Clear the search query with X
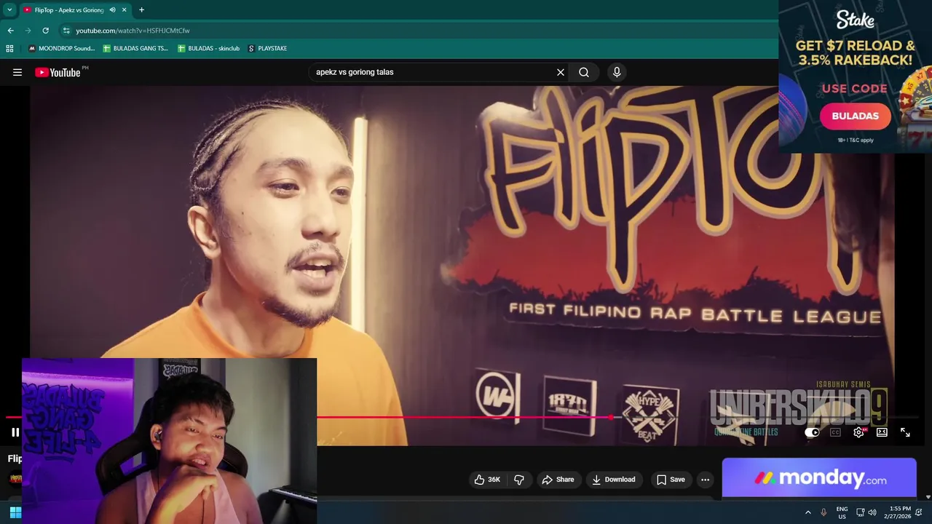 point(561,72)
